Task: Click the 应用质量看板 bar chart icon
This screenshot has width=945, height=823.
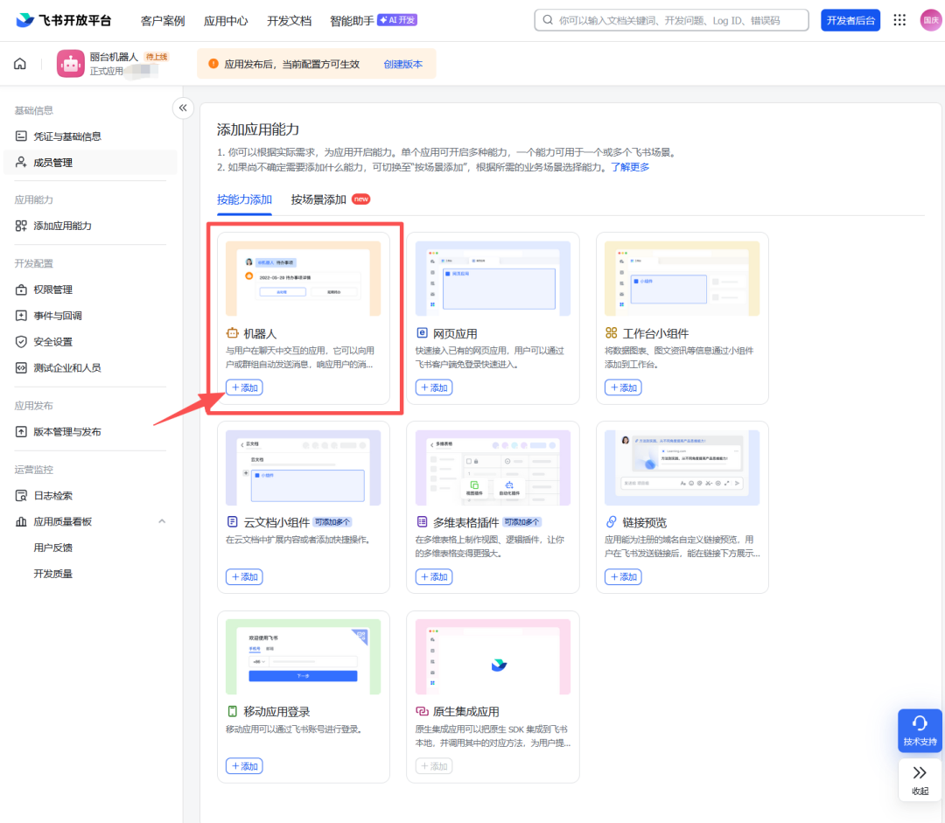Action: pos(21,522)
